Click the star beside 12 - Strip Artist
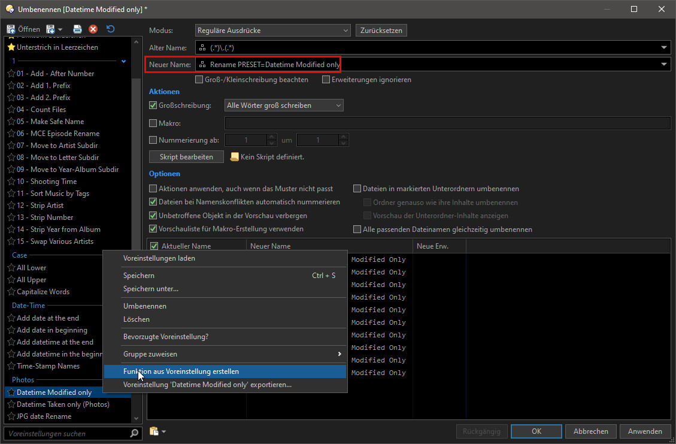The height and width of the screenshot is (444, 676). click(x=11, y=206)
